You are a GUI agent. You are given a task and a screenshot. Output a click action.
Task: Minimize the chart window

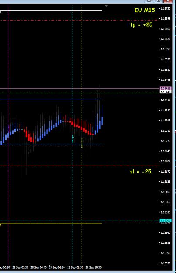pyautogui.click(x=149, y=1)
